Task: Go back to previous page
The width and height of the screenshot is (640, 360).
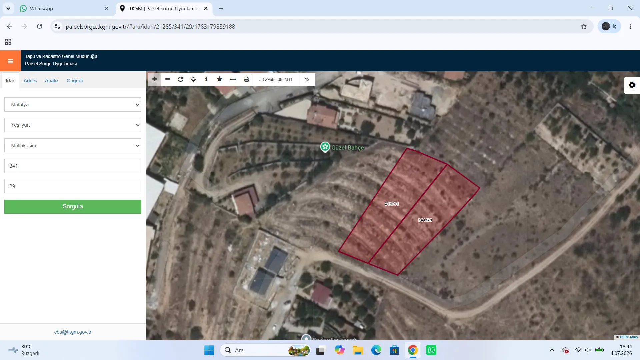Action: coord(10,26)
